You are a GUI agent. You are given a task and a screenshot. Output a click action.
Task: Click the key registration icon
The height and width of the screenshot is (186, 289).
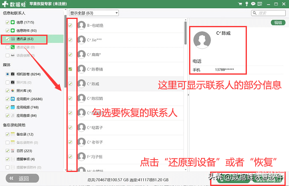pos(247,4)
